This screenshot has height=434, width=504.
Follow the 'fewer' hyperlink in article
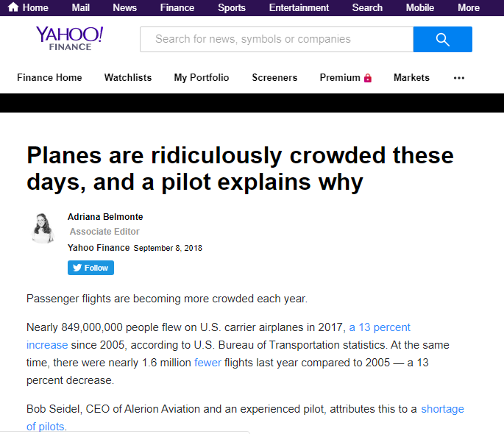pos(207,363)
